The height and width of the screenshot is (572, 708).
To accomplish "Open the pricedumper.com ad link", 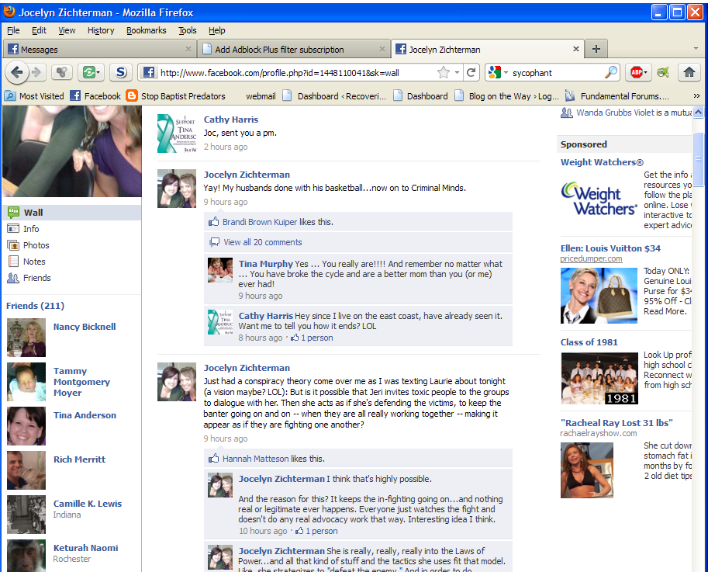I will 591,258.
